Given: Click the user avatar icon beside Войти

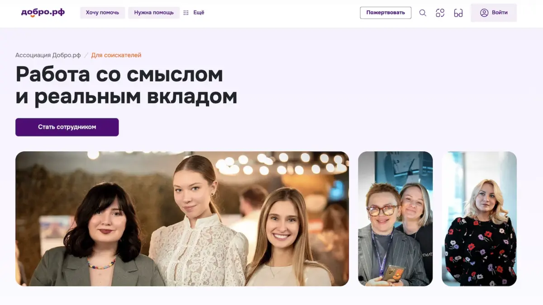Looking at the screenshot, I should pyautogui.click(x=484, y=13).
